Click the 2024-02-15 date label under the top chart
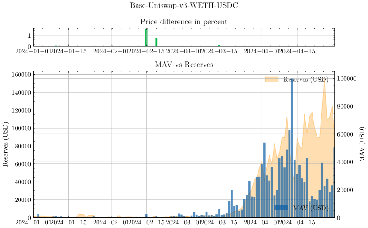368x228 pixels. pyautogui.click(x=146, y=51)
